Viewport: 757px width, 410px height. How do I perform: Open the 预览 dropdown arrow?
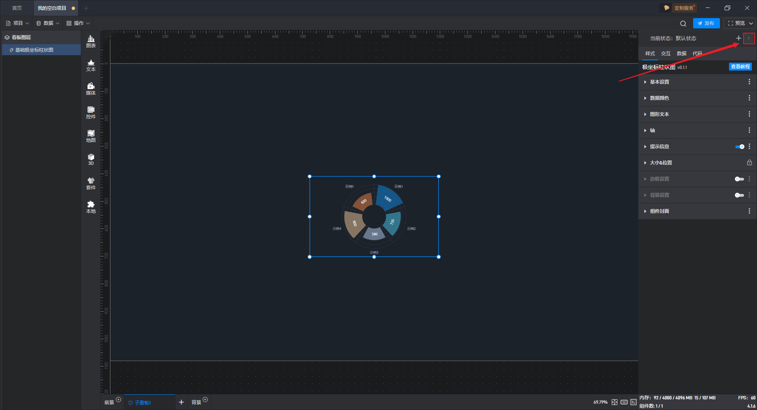point(751,23)
